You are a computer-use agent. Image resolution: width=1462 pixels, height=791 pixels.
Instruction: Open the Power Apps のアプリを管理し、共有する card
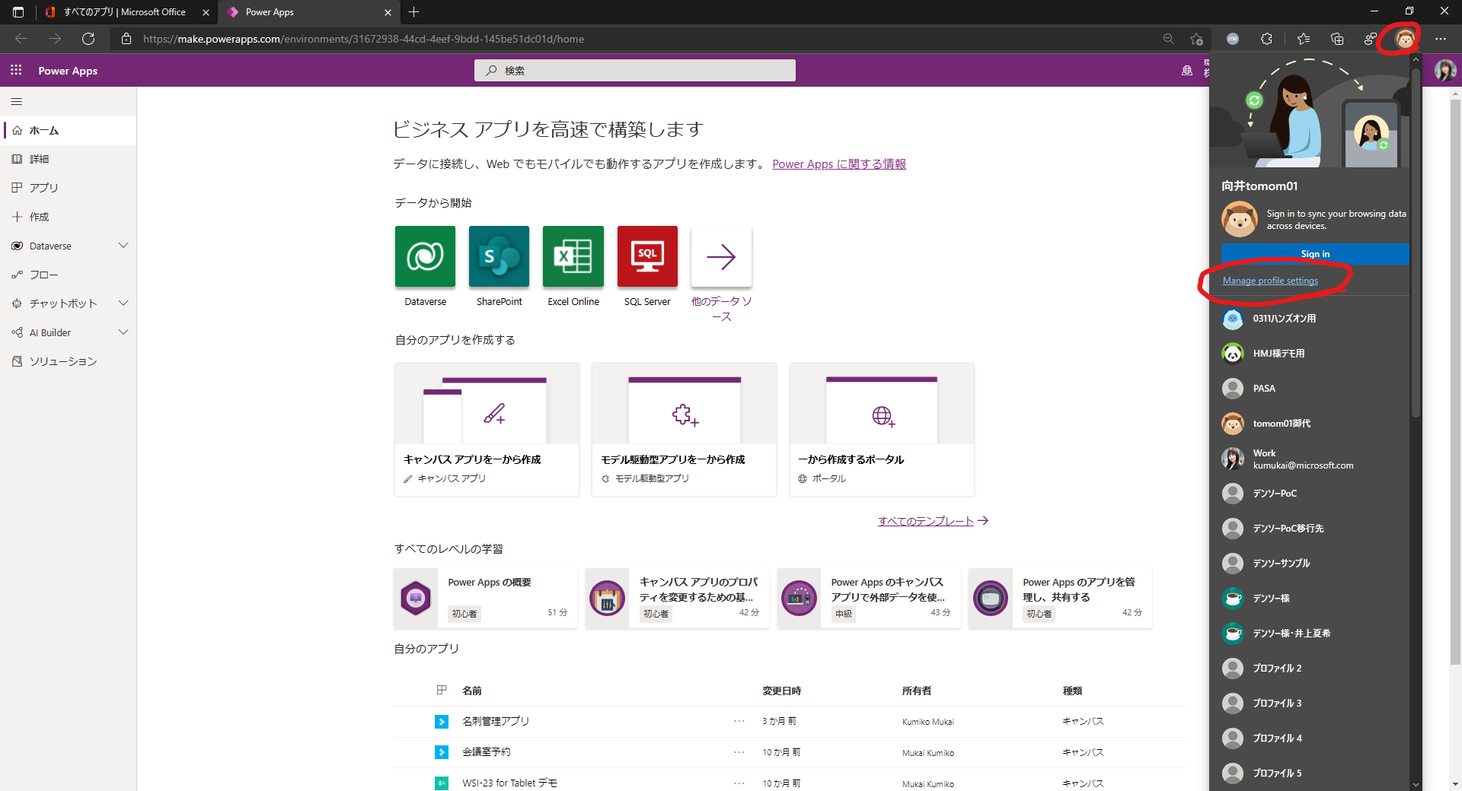(x=1060, y=598)
